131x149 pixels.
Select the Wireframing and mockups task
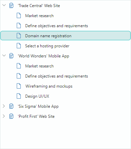pos(49,86)
